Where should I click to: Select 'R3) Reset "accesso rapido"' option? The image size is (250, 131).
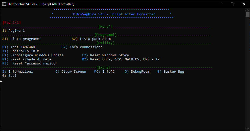tap(30, 63)
